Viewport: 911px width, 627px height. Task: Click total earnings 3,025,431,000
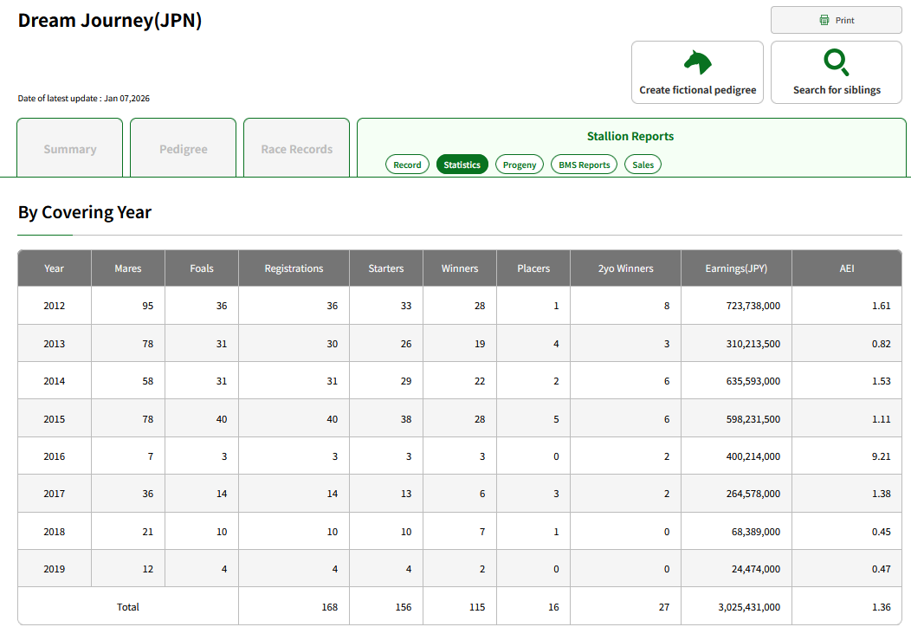point(749,607)
